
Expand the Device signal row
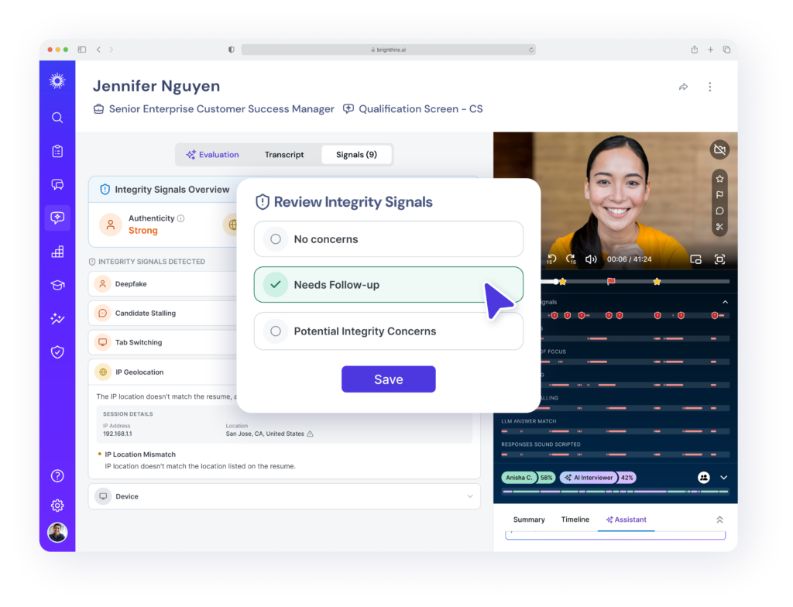click(x=284, y=496)
